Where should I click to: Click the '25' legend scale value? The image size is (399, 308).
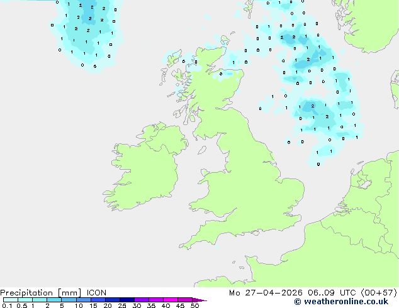point(122,305)
